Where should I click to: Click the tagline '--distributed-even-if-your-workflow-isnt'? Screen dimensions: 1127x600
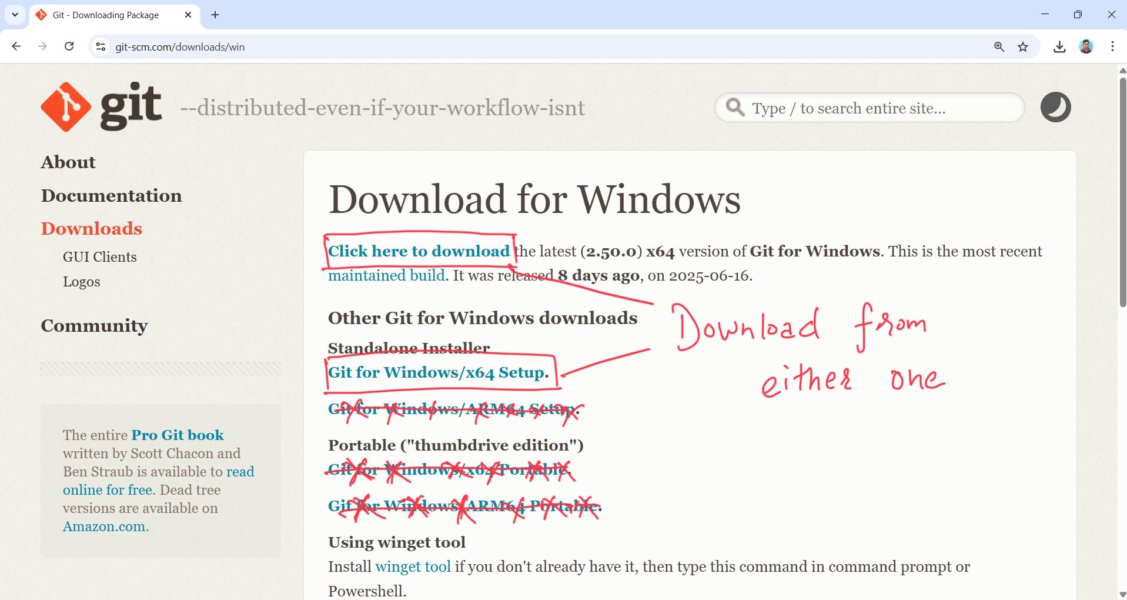(x=383, y=108)
